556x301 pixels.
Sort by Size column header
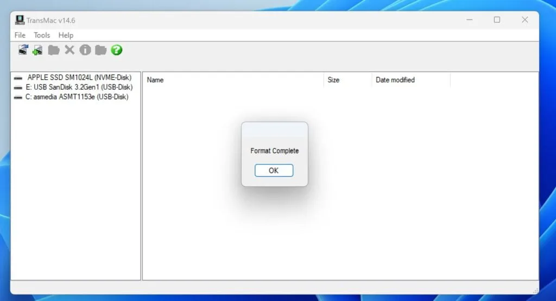point(347,80)
